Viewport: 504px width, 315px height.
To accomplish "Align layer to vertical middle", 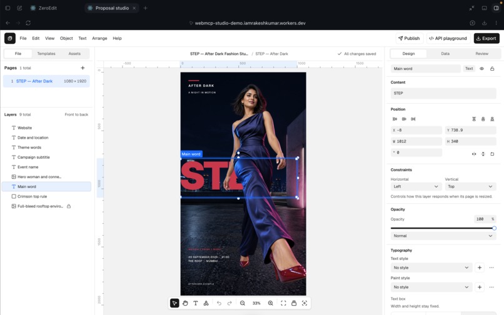I will tap(483, 119).
